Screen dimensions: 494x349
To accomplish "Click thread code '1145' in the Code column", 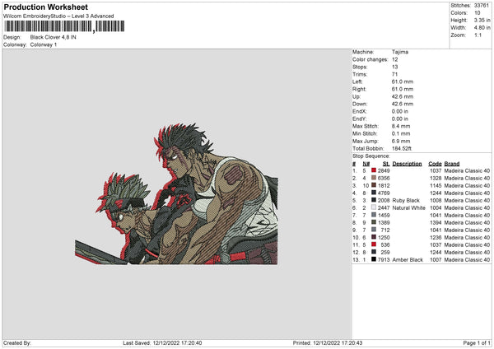I will (436, 185).
